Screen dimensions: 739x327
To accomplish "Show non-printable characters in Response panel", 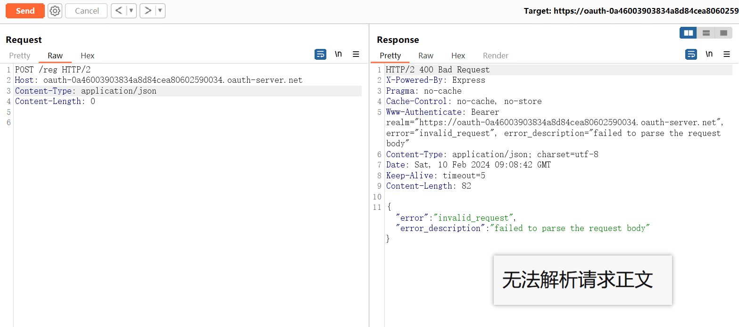I will (709, 54).
